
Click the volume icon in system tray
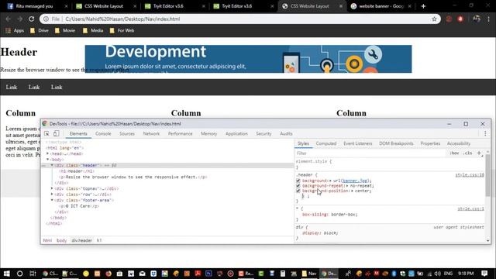(437, 274)
